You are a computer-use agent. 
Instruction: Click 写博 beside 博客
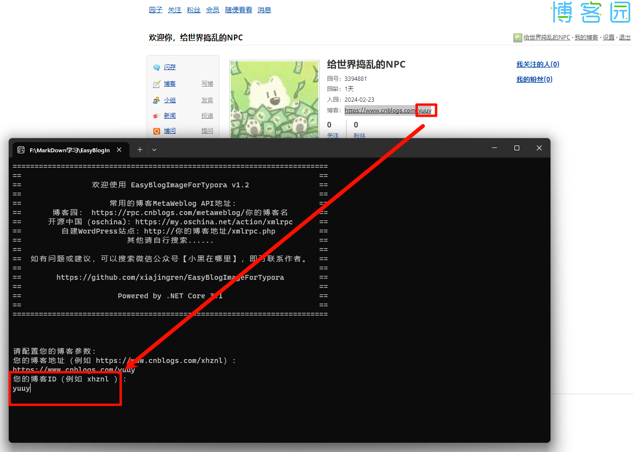click(207, 84)
